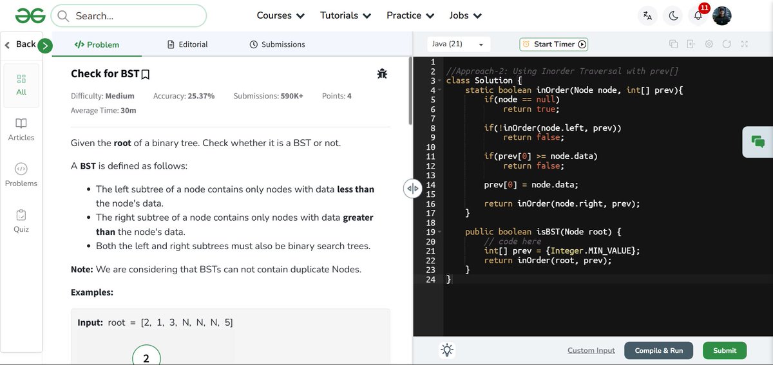
Task: Click the 'Points: 4' text
Action: [337, 96]
